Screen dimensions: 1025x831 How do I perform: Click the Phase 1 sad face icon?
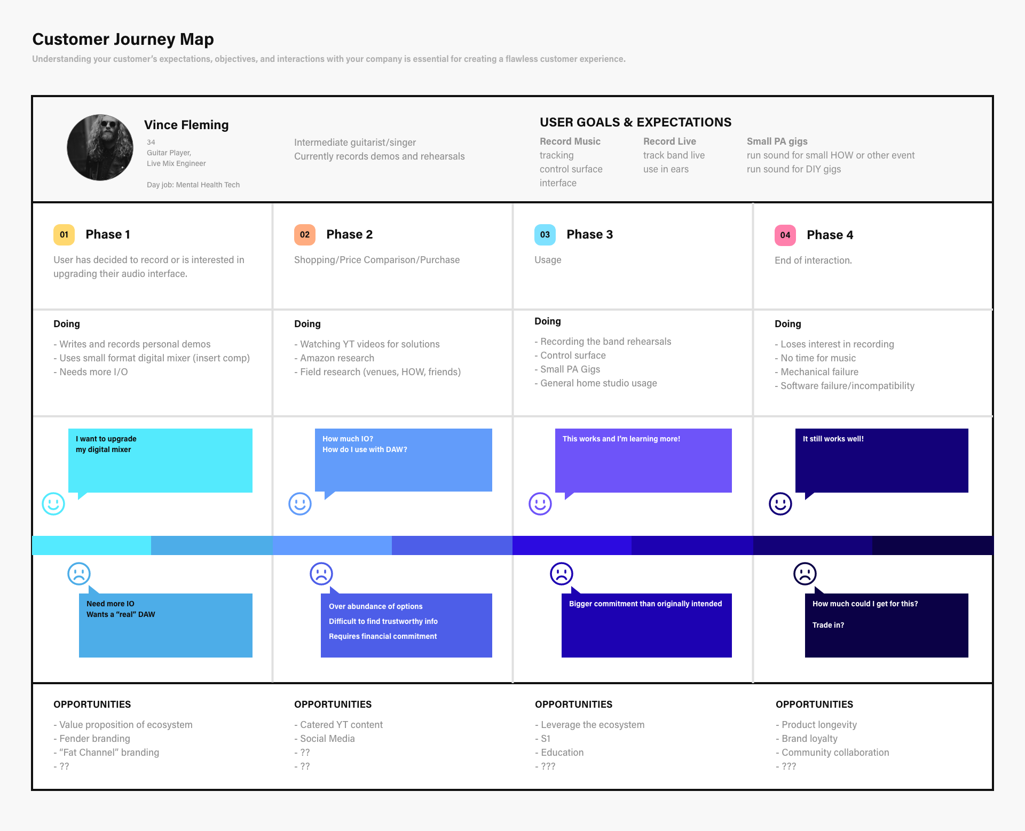click(79, 574)
